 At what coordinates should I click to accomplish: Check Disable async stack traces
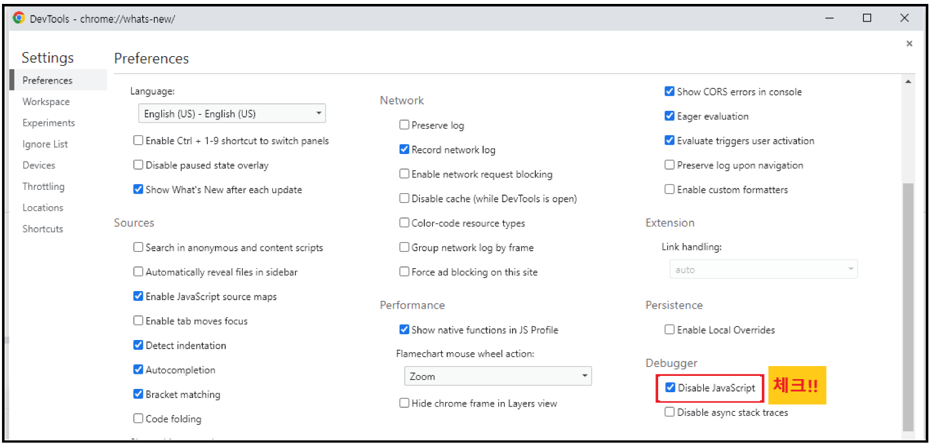click(x=669, y=412)
